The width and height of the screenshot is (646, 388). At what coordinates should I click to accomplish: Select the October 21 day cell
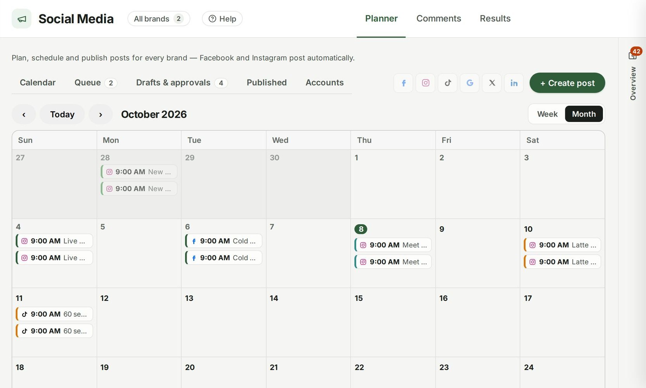pyautogui.click(x=308, y=373)
